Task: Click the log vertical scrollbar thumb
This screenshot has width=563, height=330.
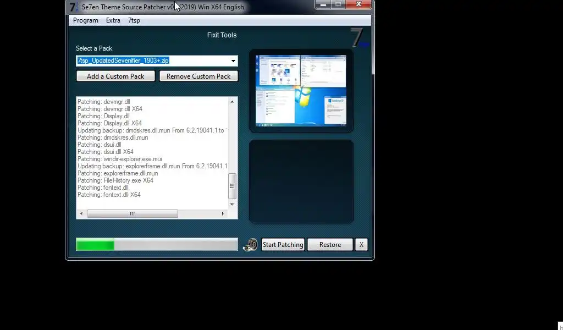Action: coord(233,186)
